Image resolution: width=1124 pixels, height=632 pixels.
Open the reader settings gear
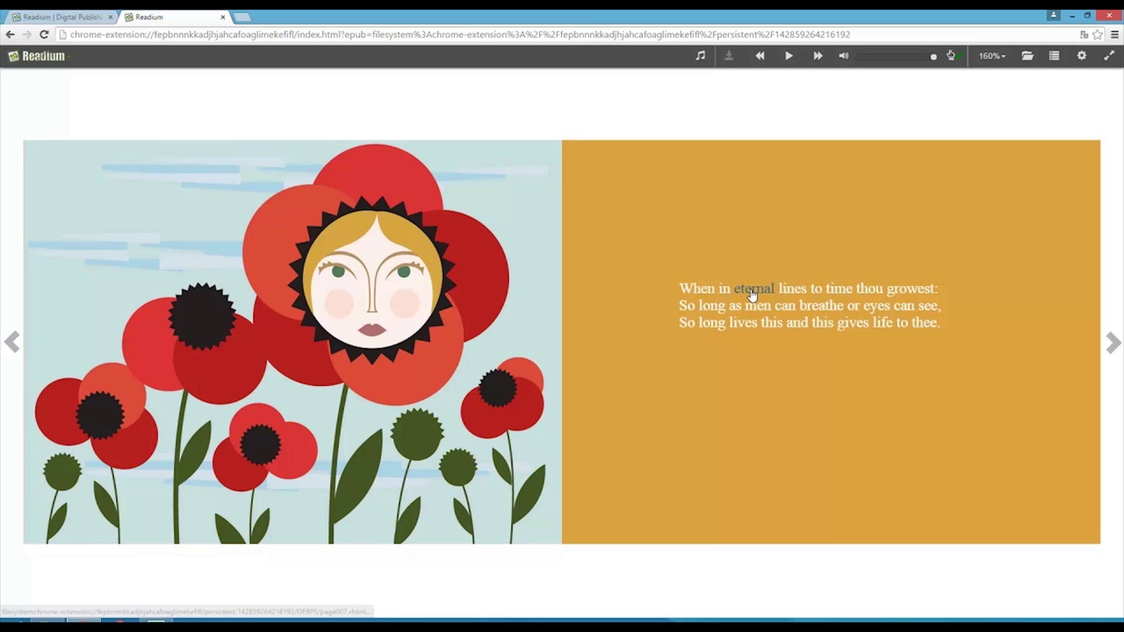[1081, 56]
